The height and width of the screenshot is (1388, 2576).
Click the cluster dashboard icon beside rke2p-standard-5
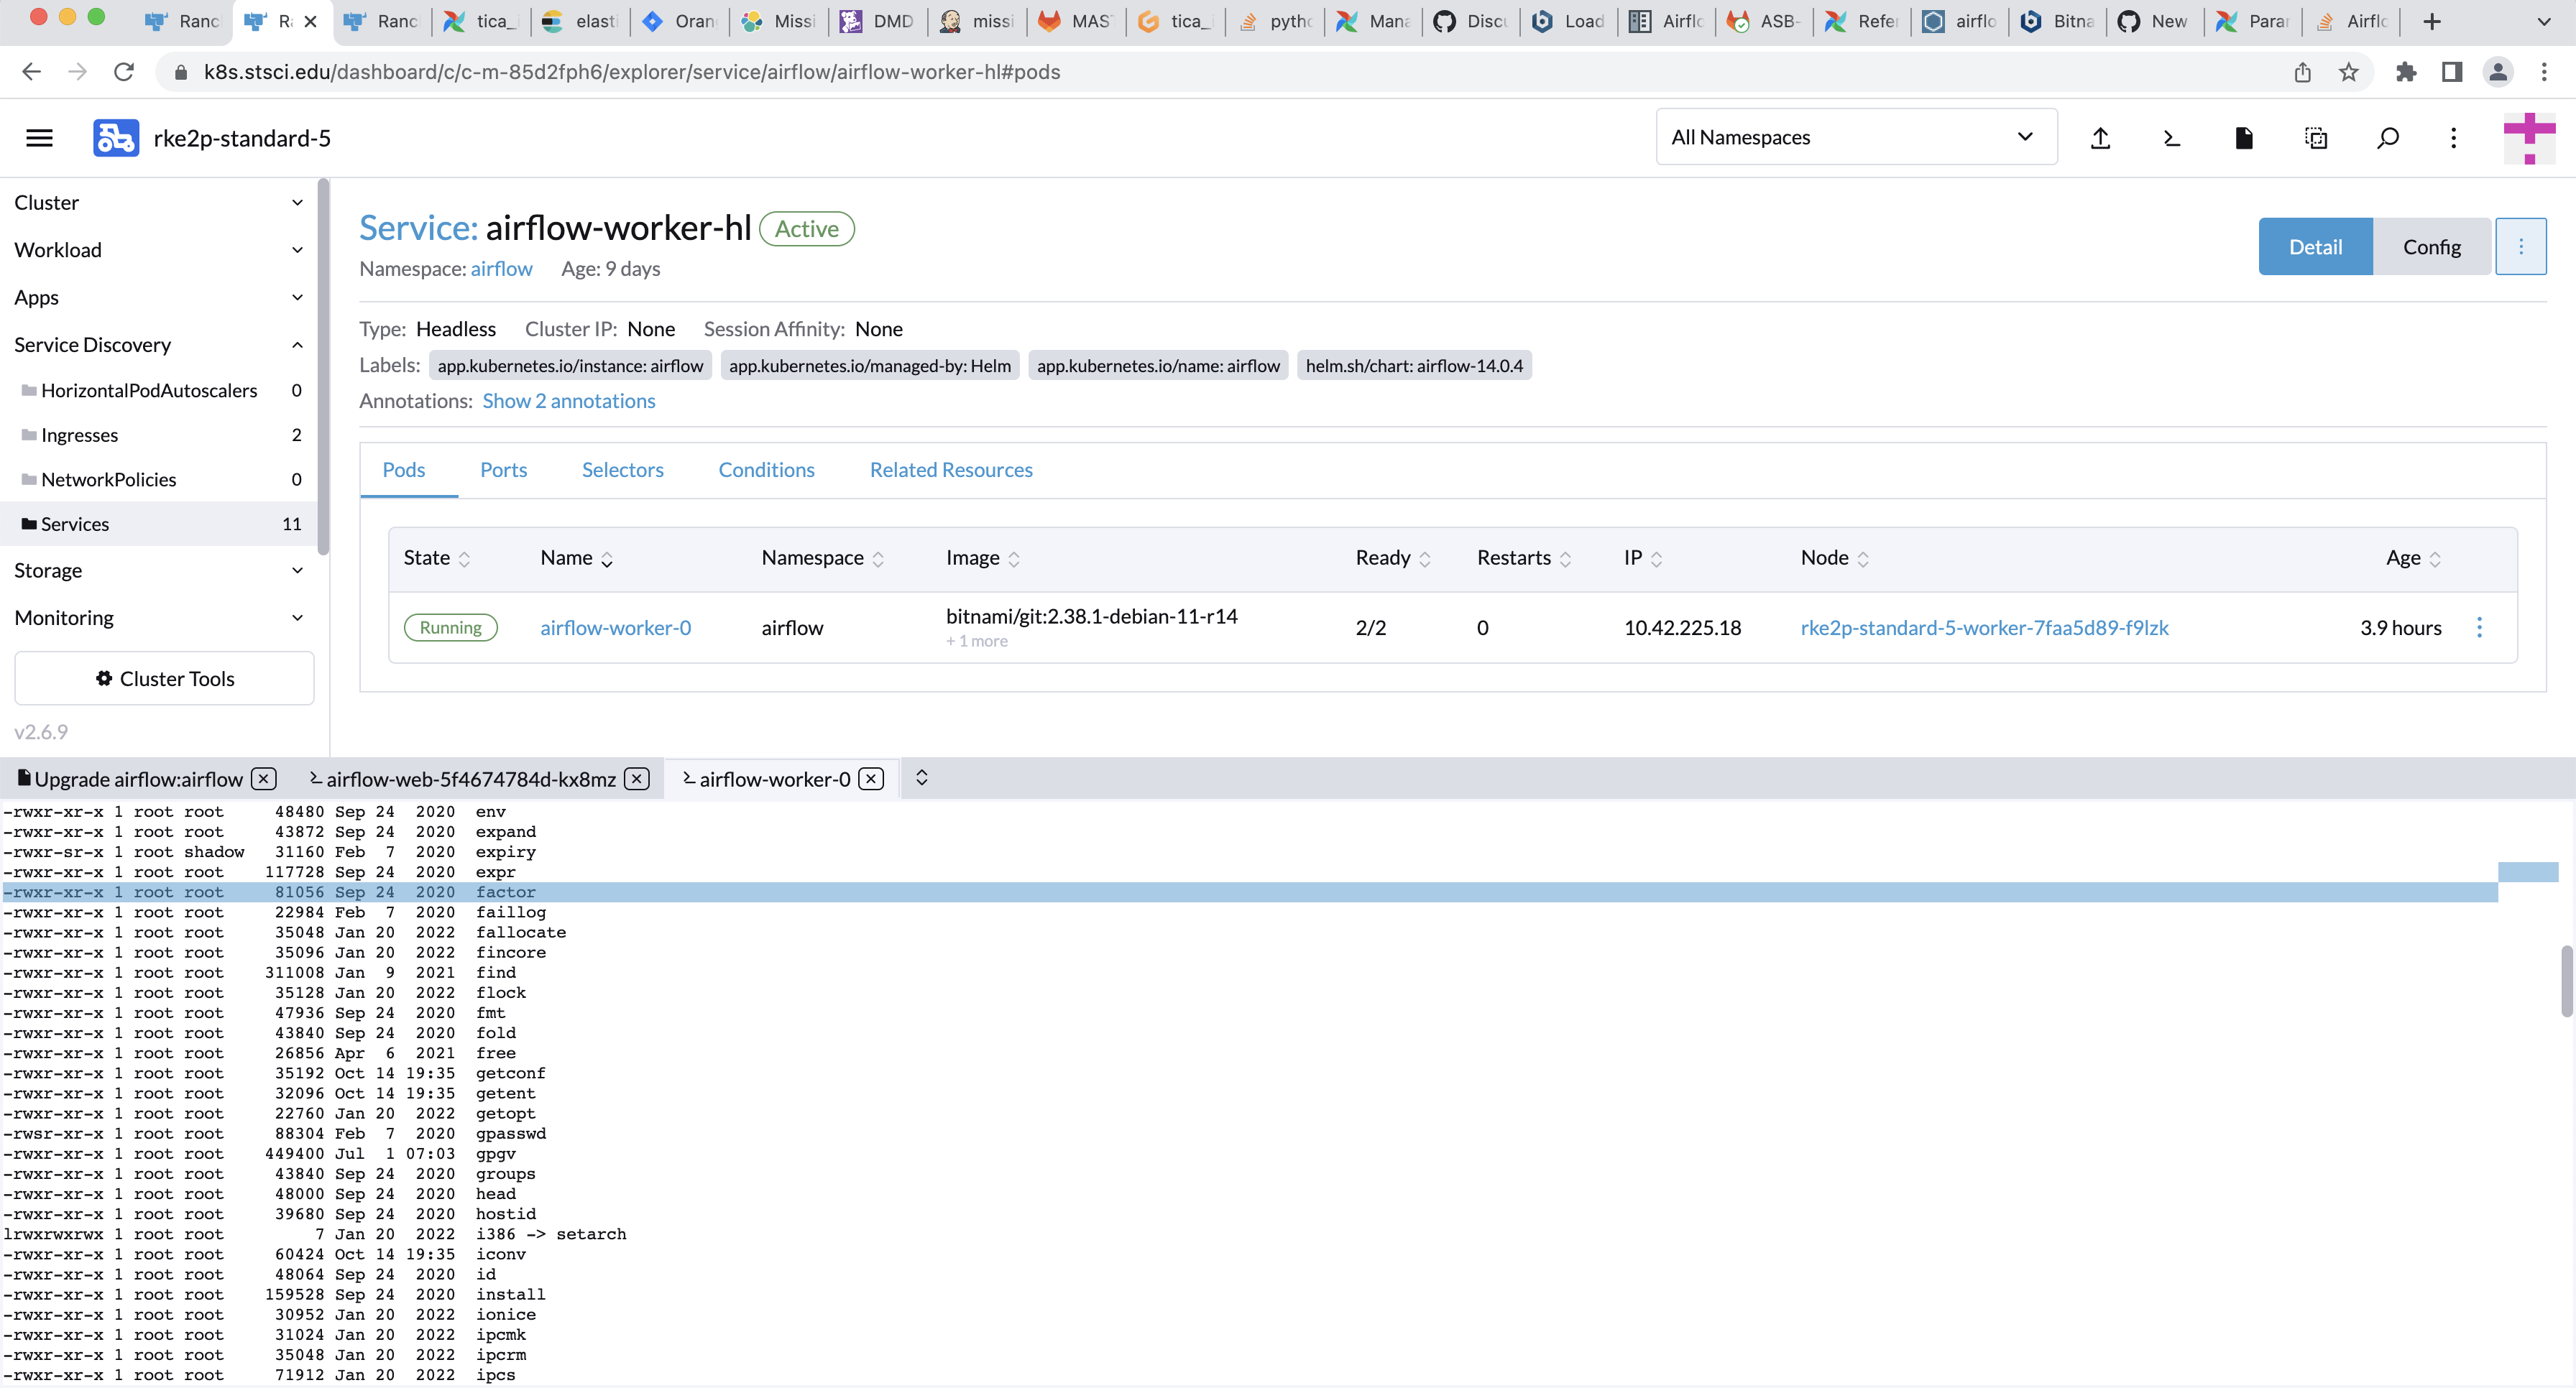coord(115,137)
